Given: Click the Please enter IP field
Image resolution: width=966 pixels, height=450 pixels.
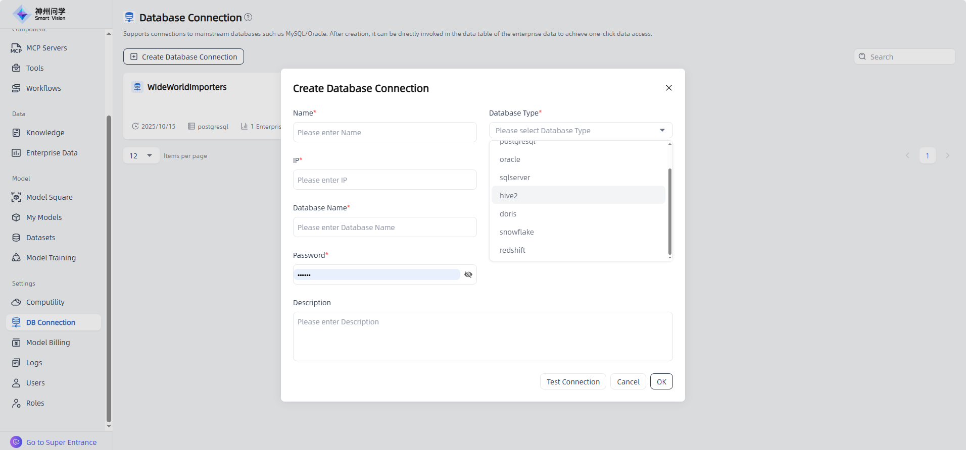Looking at the screenshot, I should [384, 180].
